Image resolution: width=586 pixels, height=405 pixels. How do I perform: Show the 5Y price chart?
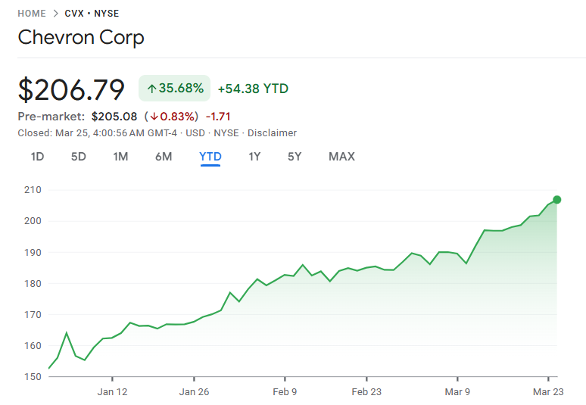(295, 157)
